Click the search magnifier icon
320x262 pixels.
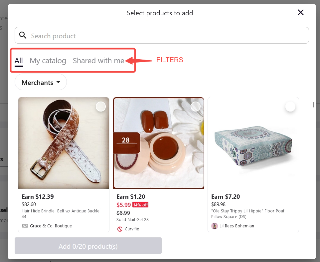tap(23, 35)
